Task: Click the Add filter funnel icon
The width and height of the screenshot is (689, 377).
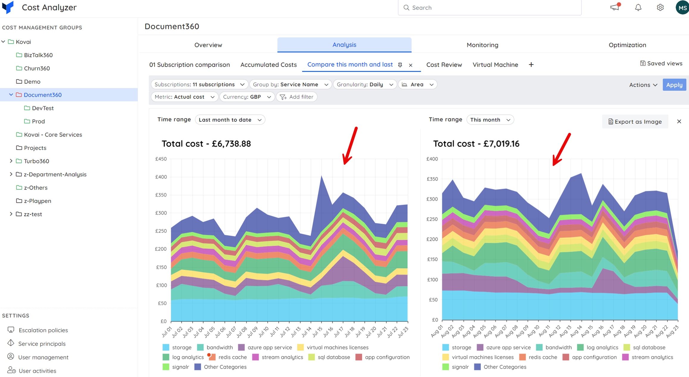Action: coord(283,97)
